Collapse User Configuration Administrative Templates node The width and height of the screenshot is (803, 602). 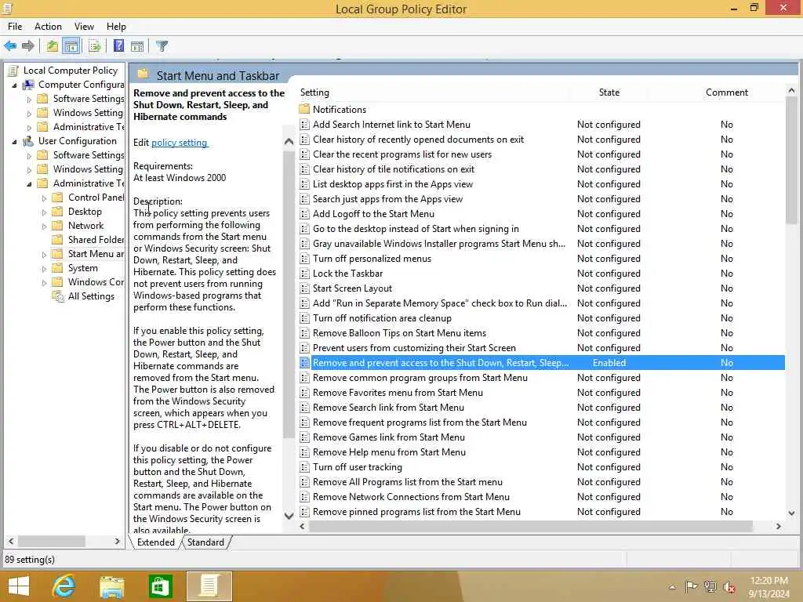click(29, 183)
